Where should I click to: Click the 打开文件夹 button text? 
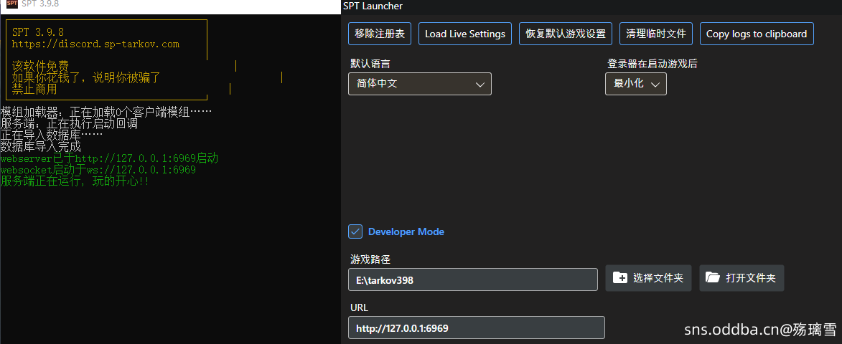751,278
